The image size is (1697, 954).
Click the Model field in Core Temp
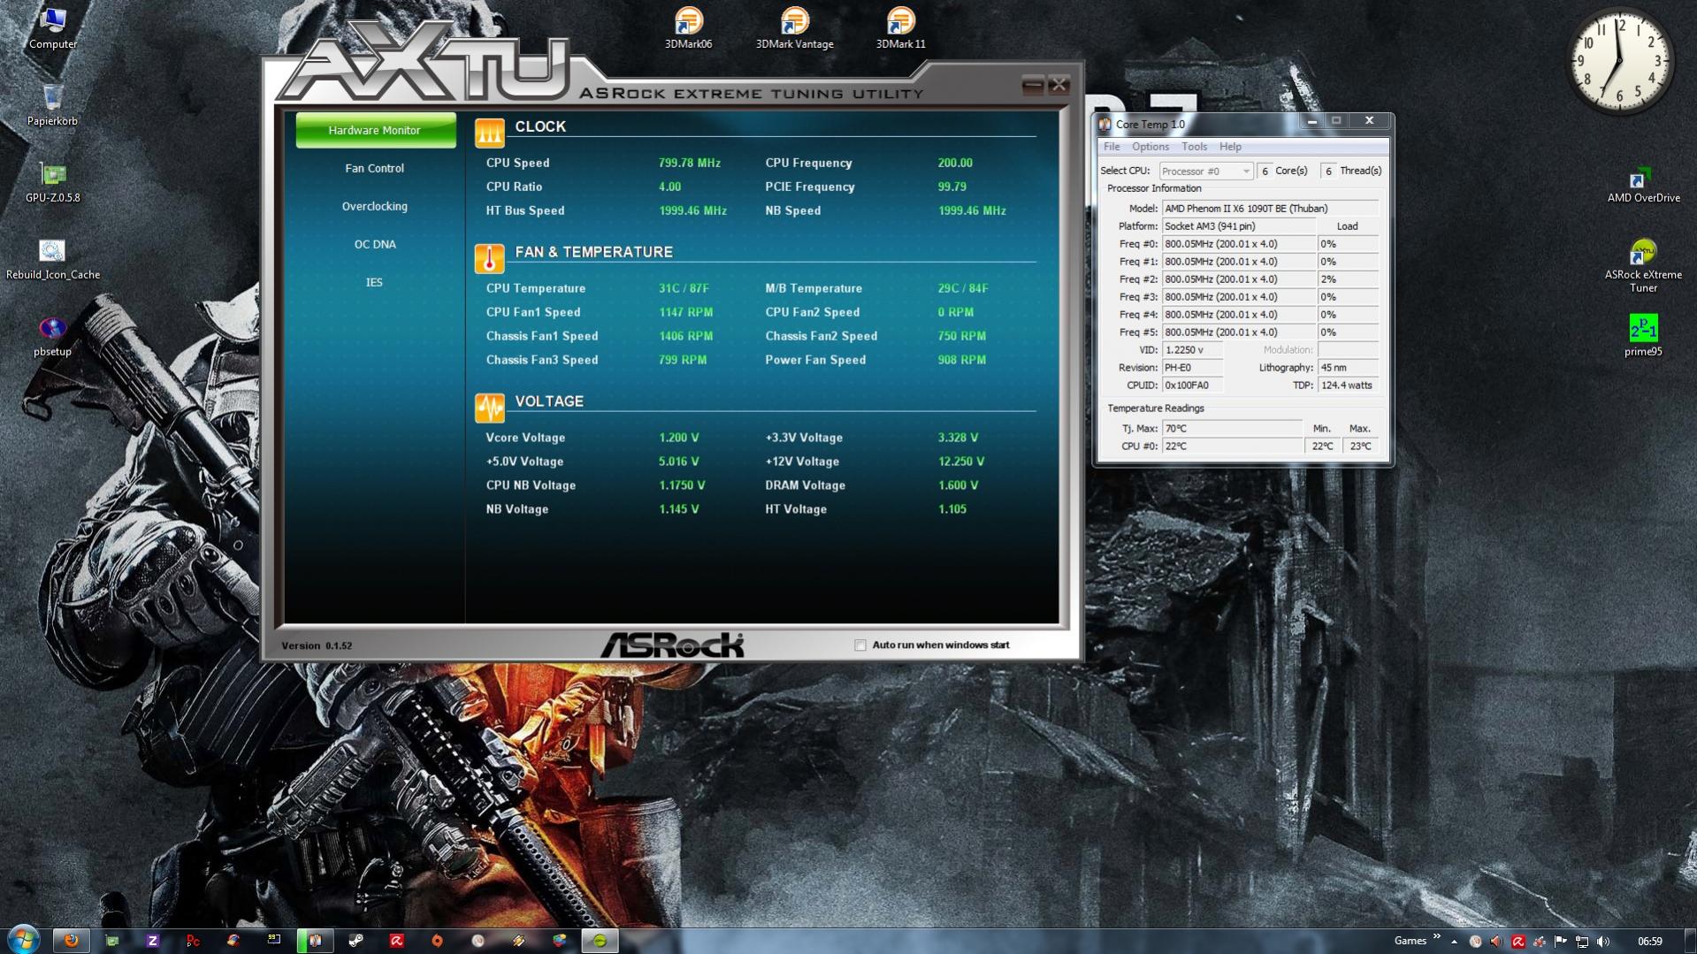[x=1270, y=209]
